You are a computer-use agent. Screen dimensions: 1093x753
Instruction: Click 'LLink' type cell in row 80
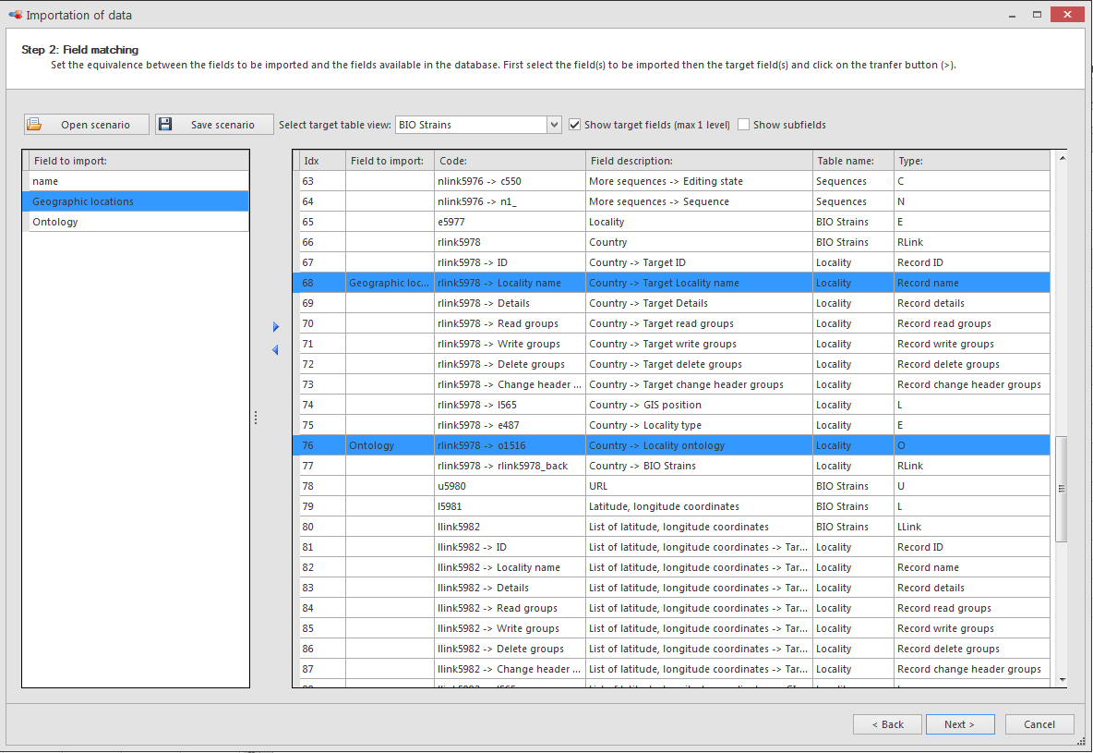tap(972, 527)
